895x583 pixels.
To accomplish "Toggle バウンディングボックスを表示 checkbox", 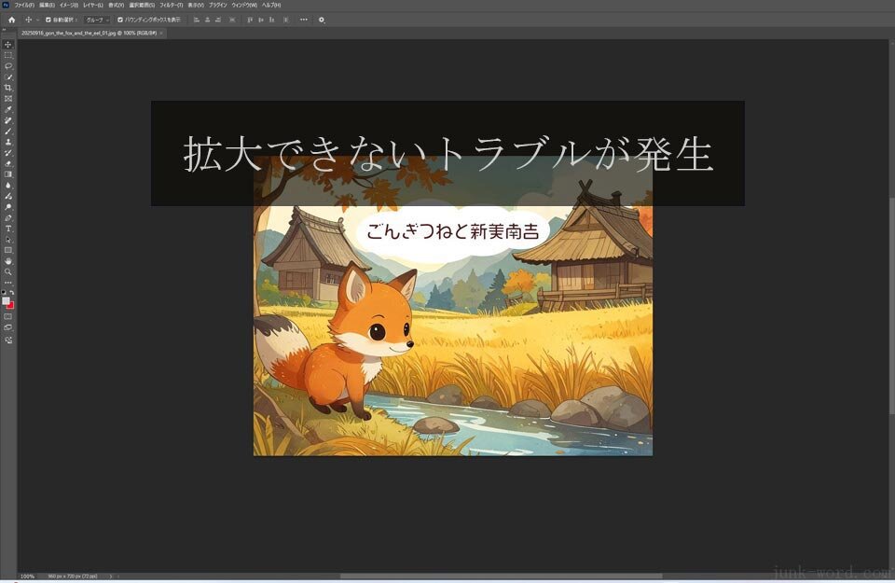I will click(120, 19).
